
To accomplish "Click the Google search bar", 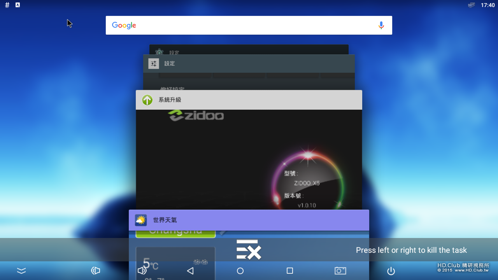I will pyautogui.click(x=249, y=25).
